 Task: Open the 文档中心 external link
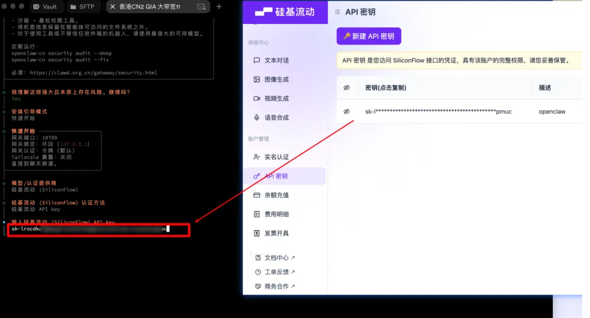point(275,258)
